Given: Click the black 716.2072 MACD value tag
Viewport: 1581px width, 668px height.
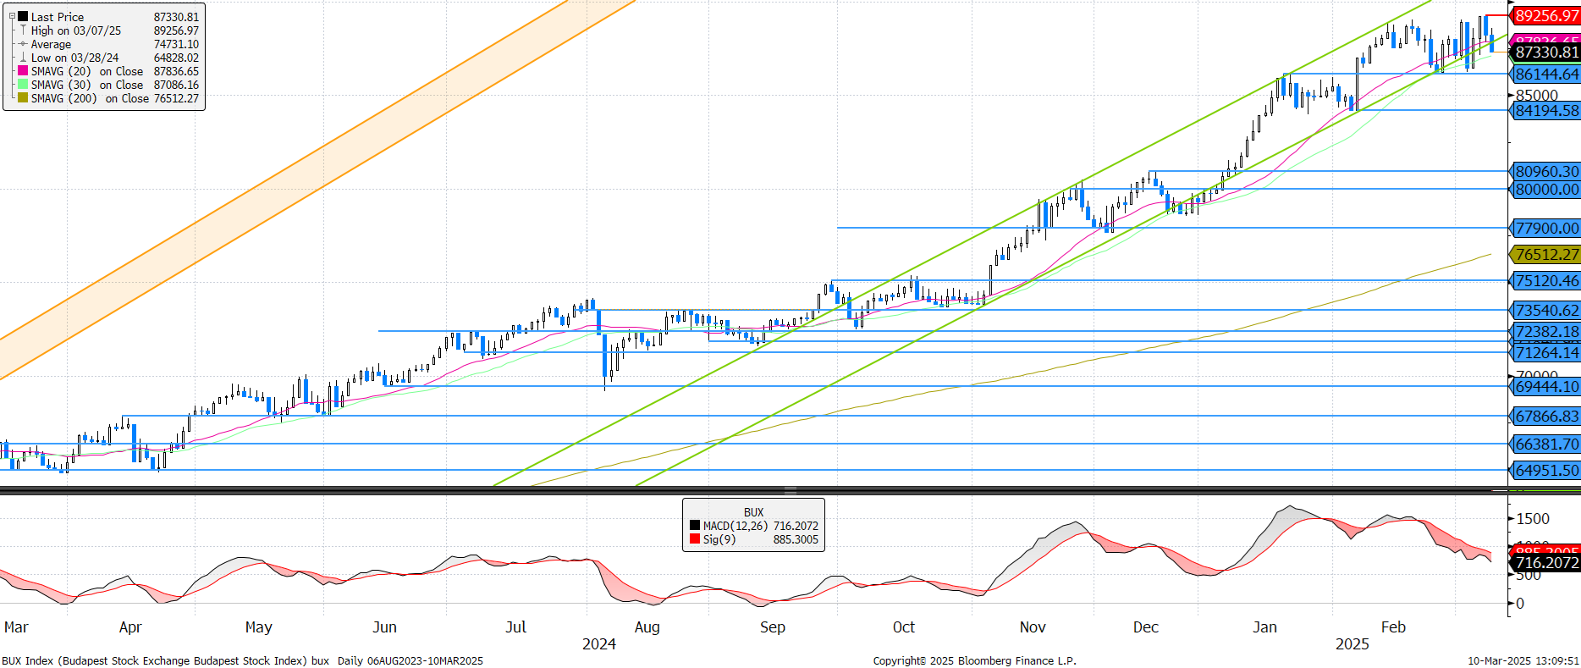Looking at the screenshot, I should 1545,563.
